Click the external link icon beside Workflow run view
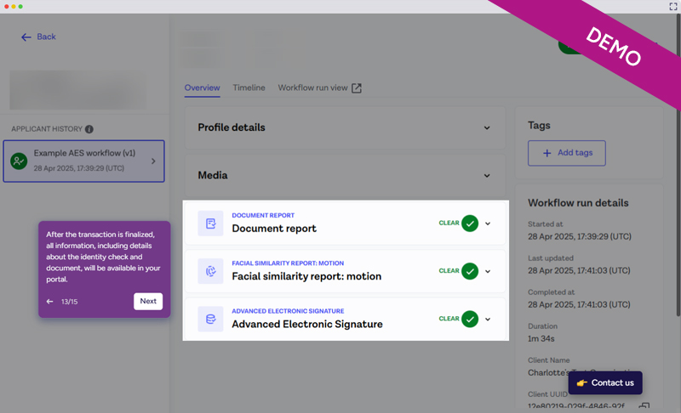This screenshot has height=413, width=681. pyautogui.click(x=357, y=88)
